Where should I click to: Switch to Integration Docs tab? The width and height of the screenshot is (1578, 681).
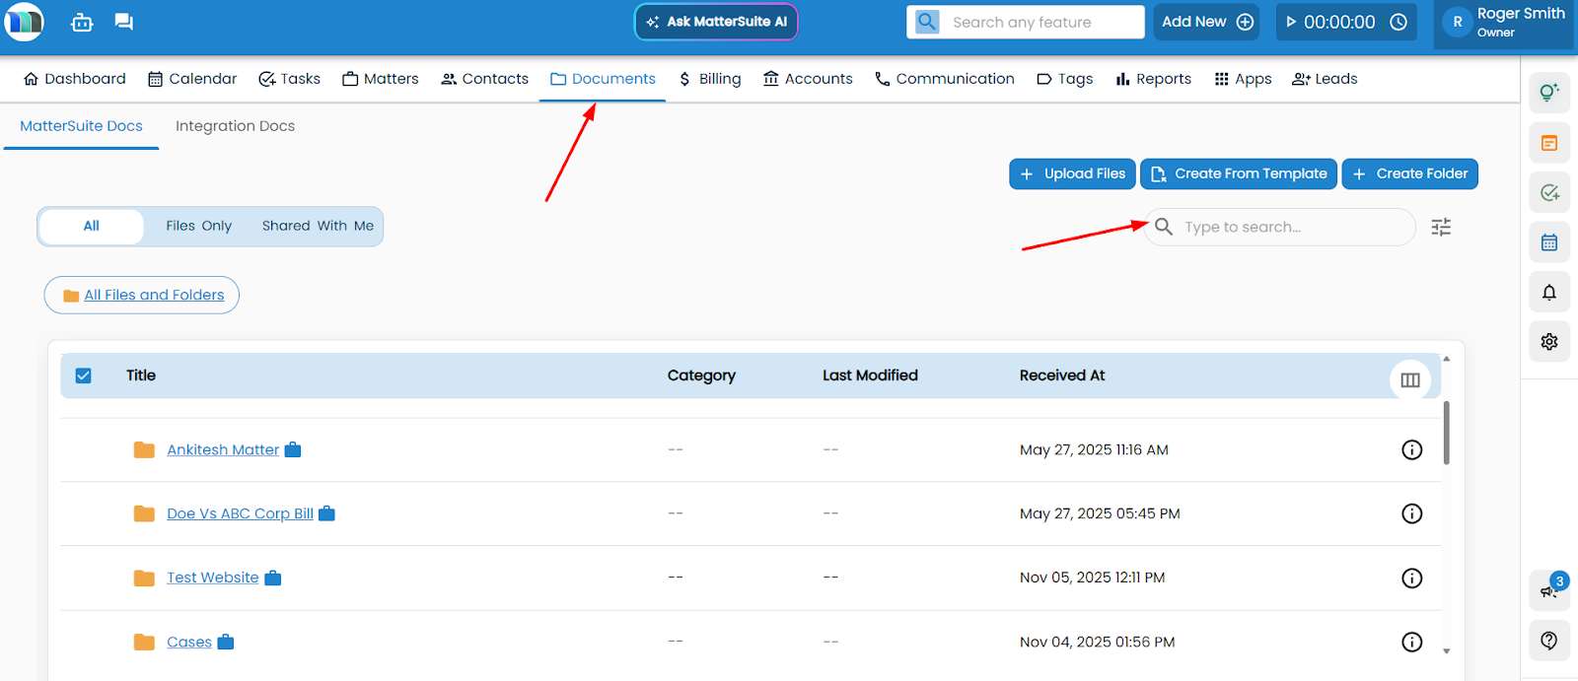[235, 126]
